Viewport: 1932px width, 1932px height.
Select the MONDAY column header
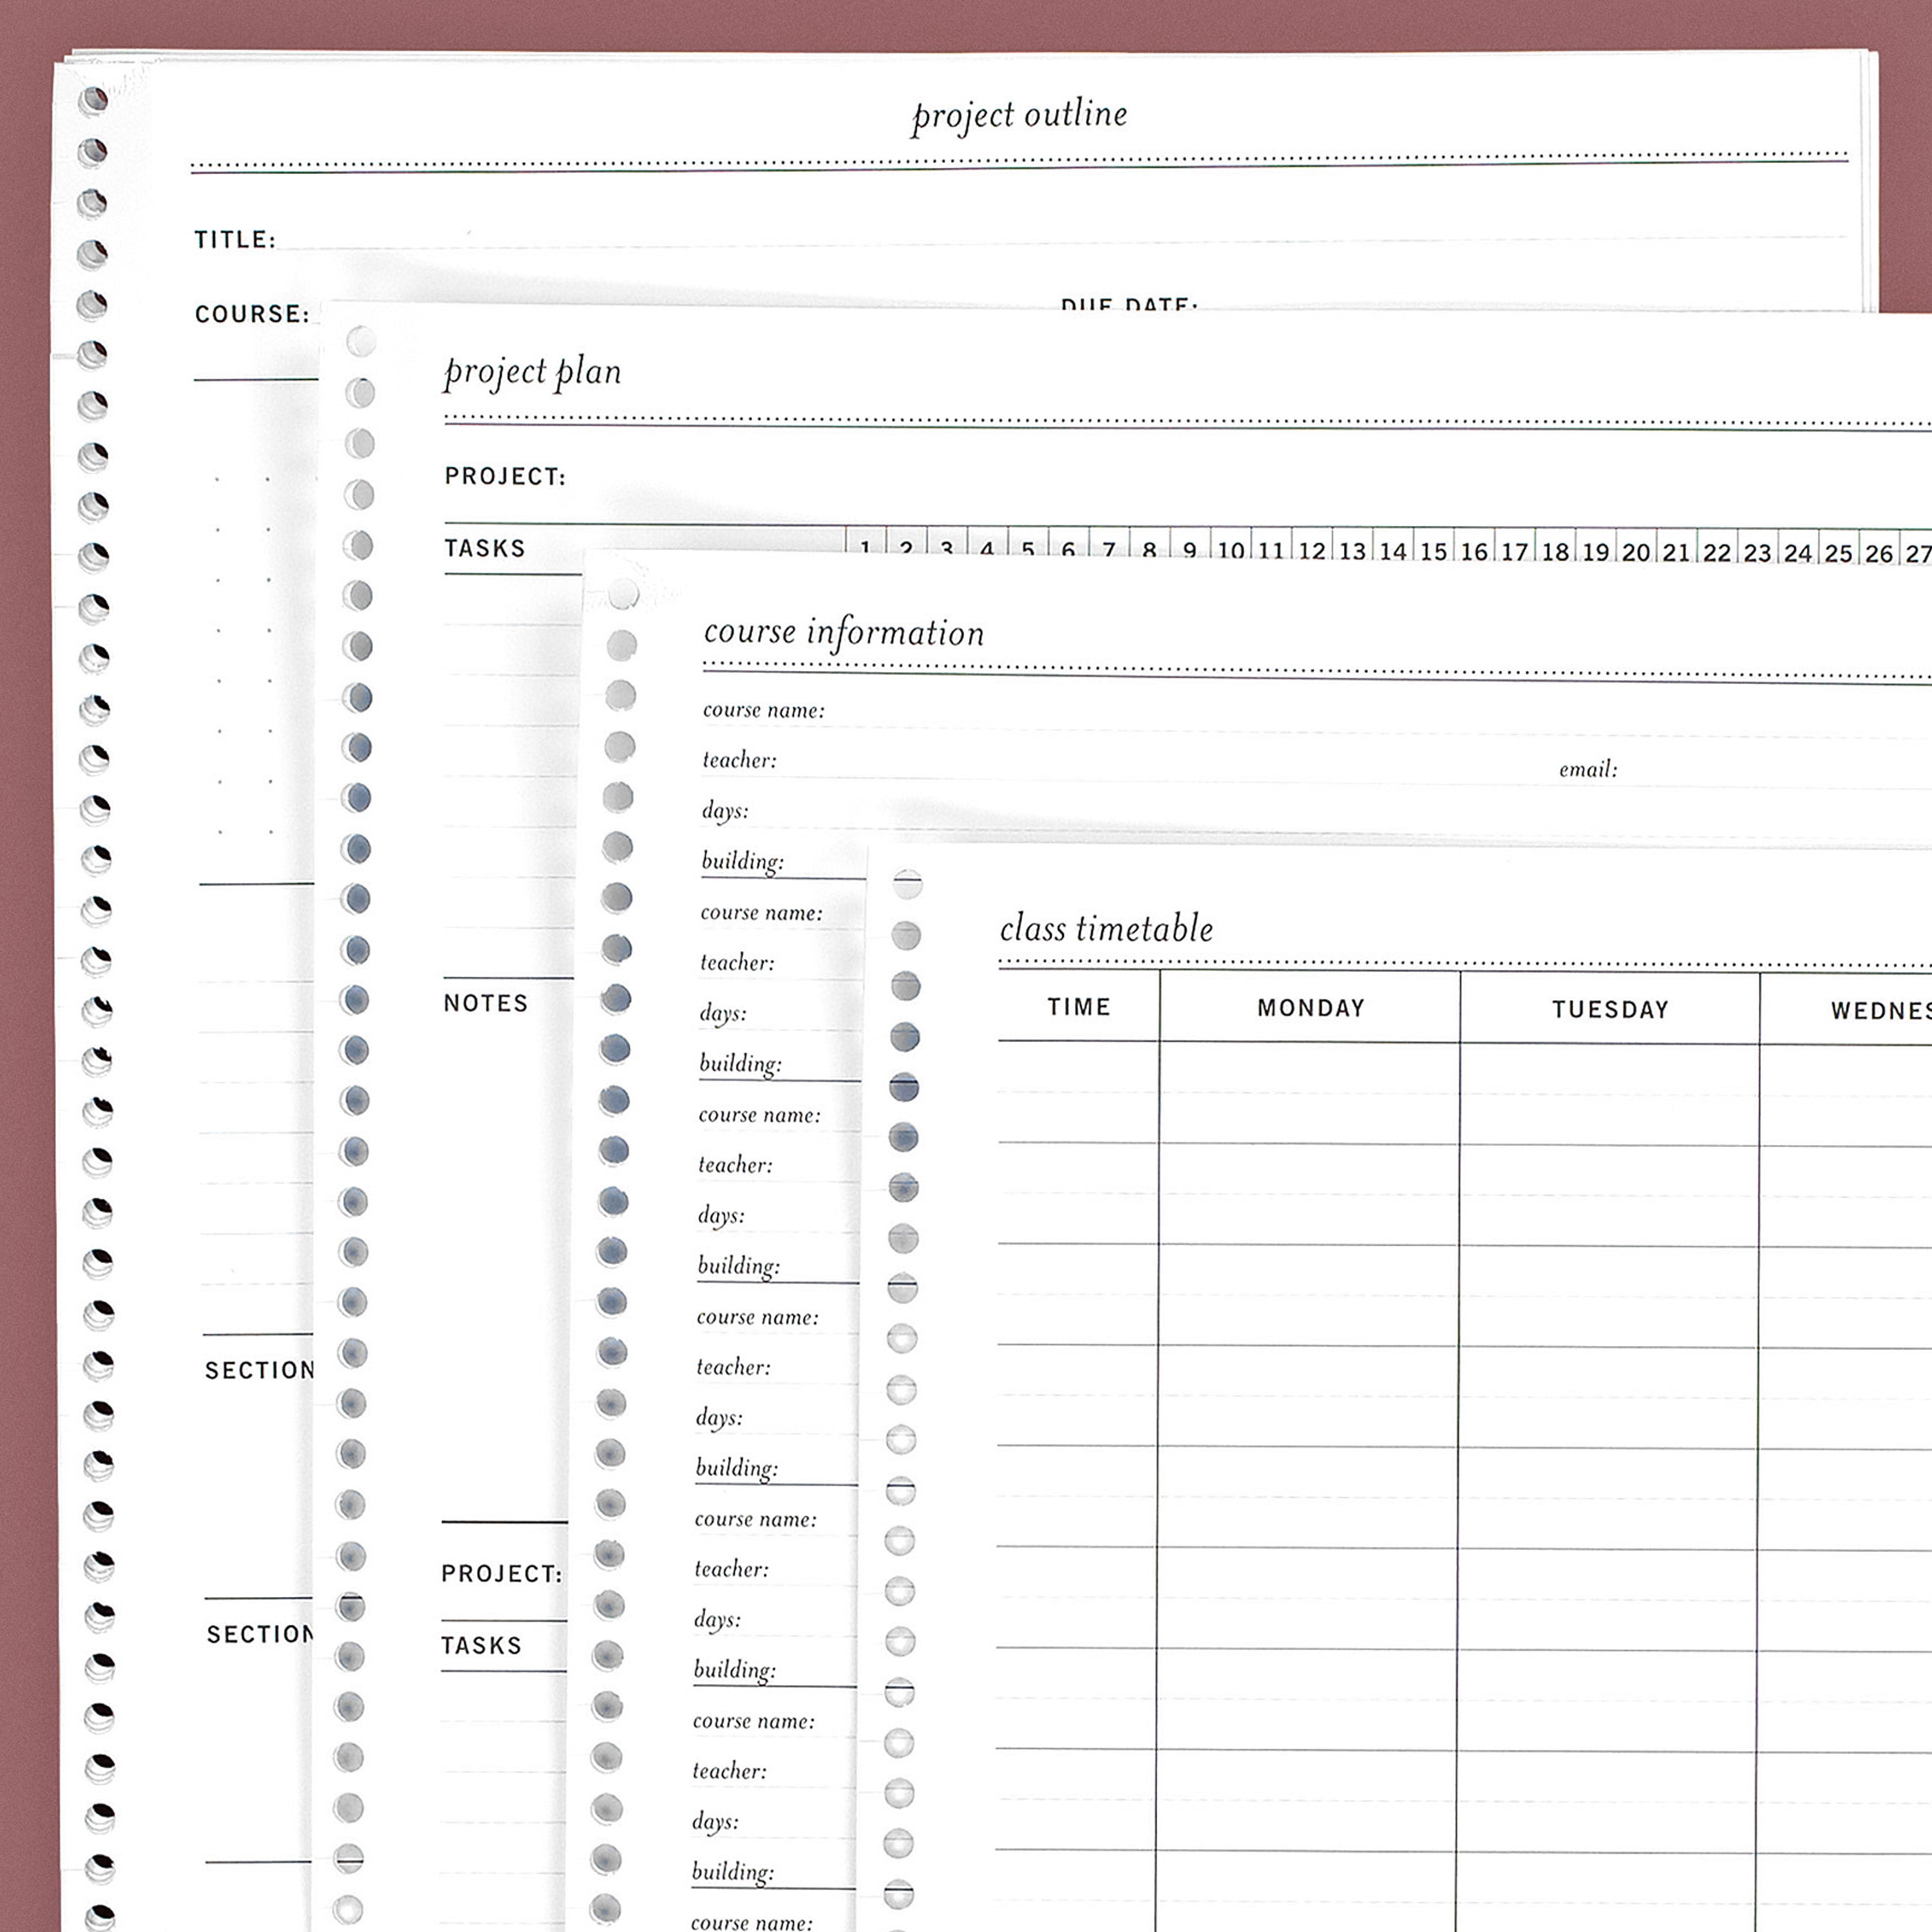(1310, 1008)
